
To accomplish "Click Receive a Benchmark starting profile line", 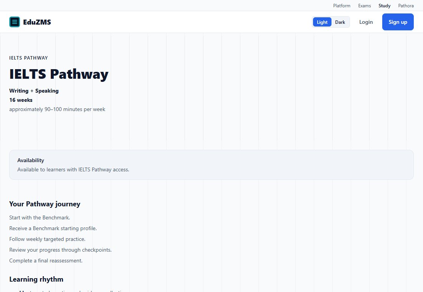I will click(53, 228).
